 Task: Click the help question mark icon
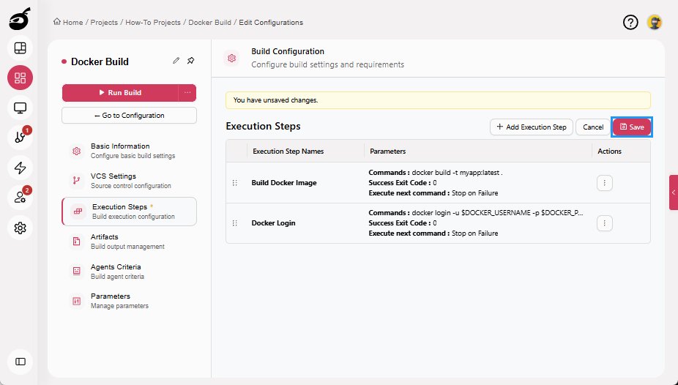click(630, 22)
